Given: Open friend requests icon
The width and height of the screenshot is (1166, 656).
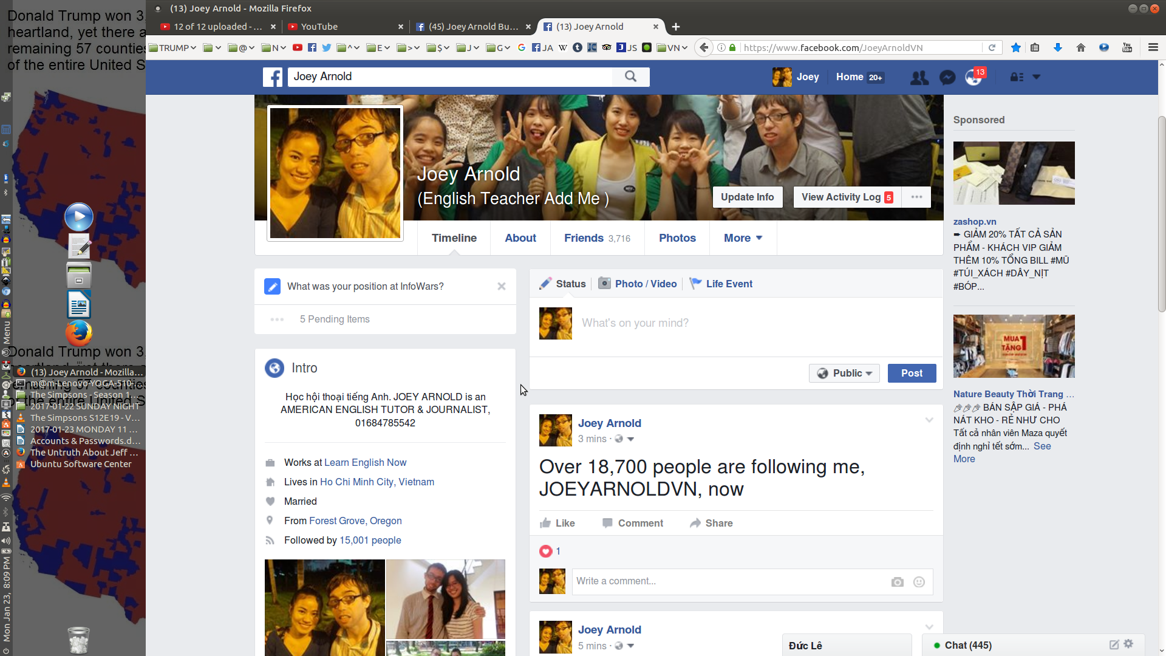Looking at the screenshot, I should point(919,78).
